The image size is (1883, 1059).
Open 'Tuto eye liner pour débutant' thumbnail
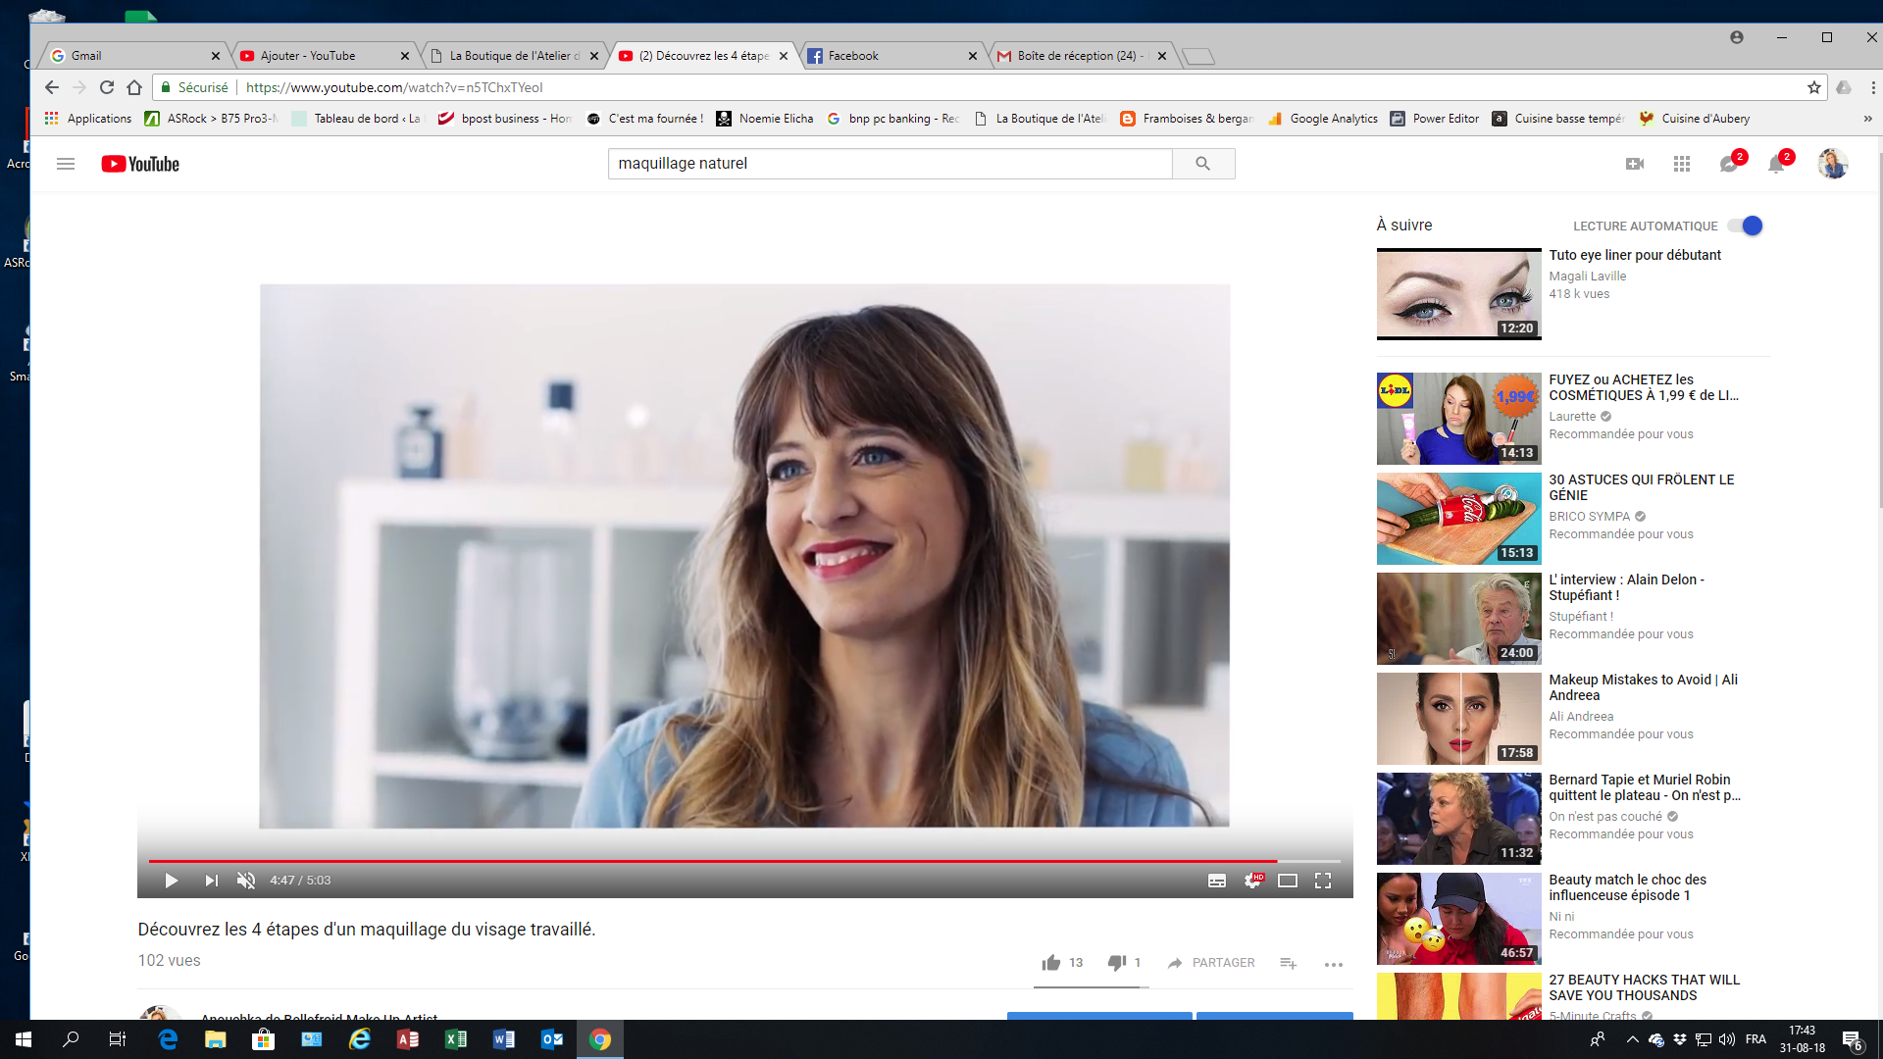[x=1458, y=294]
